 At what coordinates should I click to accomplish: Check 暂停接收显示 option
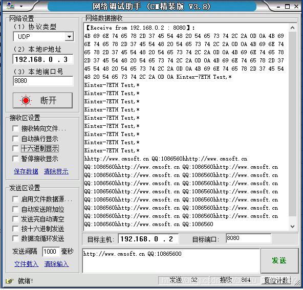point(15,159)
